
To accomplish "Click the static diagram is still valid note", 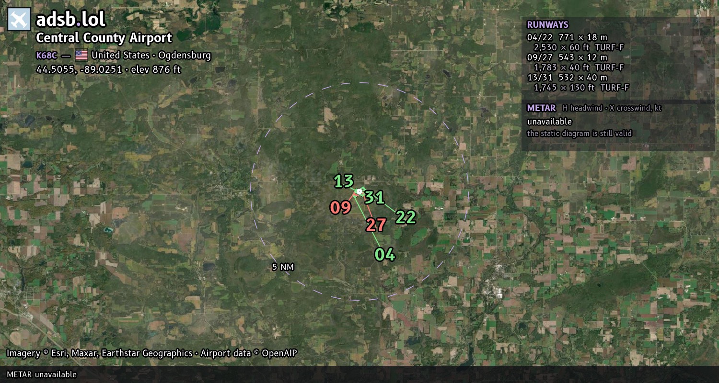I will coord(580,134).
